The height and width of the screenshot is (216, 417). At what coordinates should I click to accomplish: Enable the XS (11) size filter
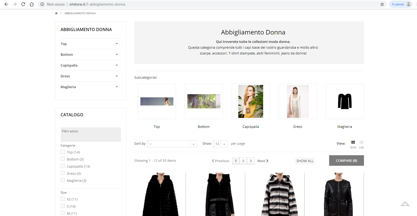63,199
